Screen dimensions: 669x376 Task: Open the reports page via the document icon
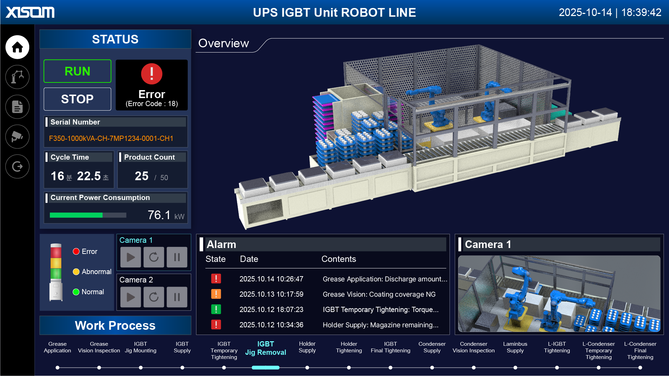(17, 107)
